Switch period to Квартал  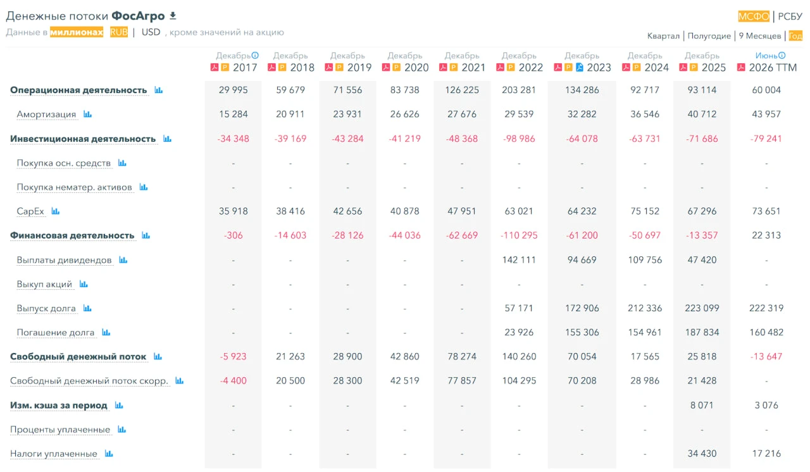click(x=664, y=36)
